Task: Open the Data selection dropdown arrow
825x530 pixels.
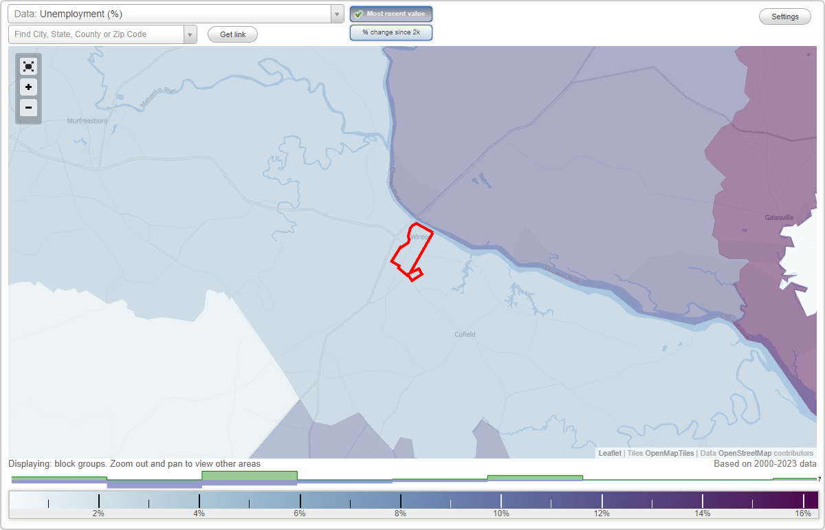Action: tap(337, 14)
